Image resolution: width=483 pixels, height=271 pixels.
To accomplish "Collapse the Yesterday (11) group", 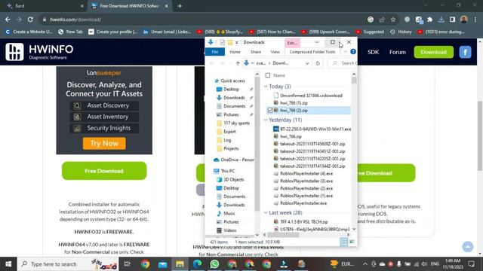I will 266,120.
